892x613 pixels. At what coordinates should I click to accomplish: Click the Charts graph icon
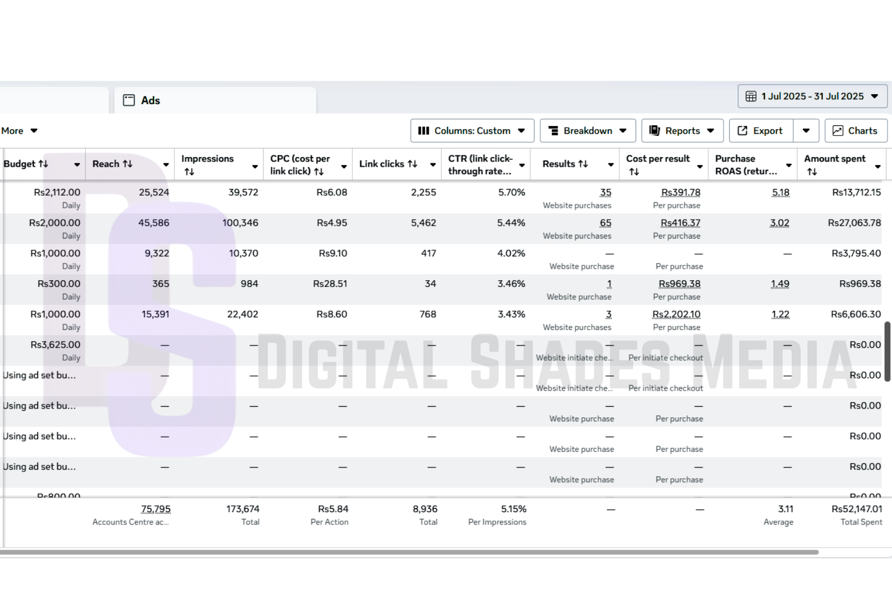click(x=838, y=131)
